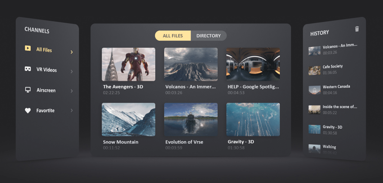The image size is (383, 183).
Task: Click the duration '00:03:59'
Action: click(x=174, y=148)
